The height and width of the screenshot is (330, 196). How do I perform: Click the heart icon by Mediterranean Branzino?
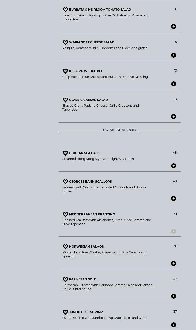pos(65,214)
